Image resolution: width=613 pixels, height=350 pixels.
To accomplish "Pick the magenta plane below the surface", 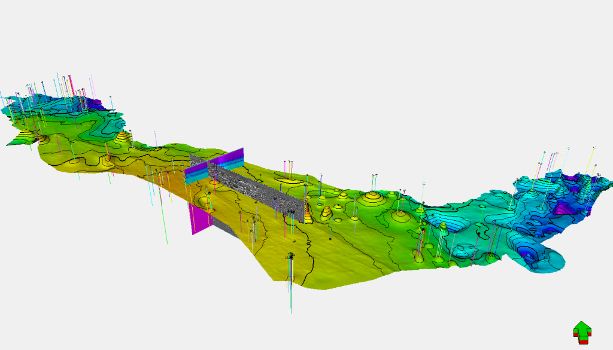I will [200, 219].
